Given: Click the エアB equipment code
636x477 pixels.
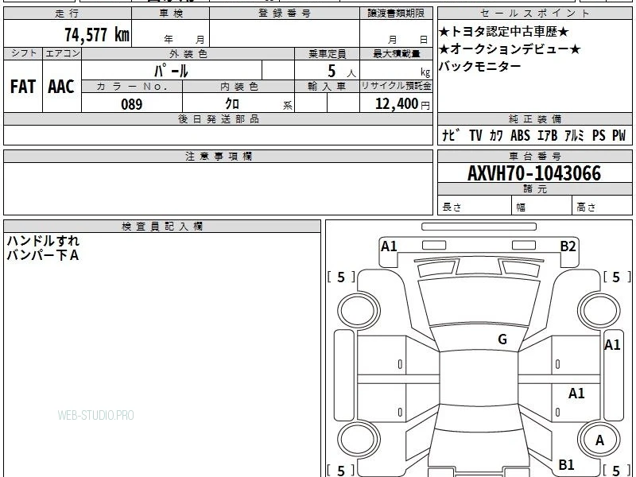Looking at the screenshot, I should click(x=547, y=135).
